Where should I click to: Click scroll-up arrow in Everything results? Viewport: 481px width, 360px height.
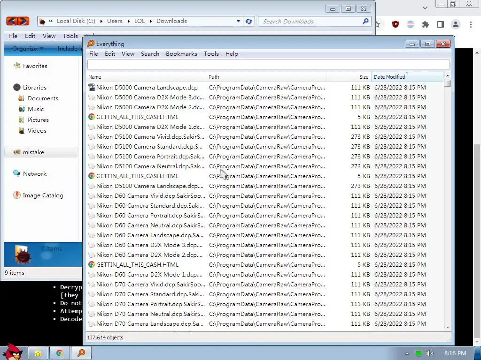click(448, 75)
